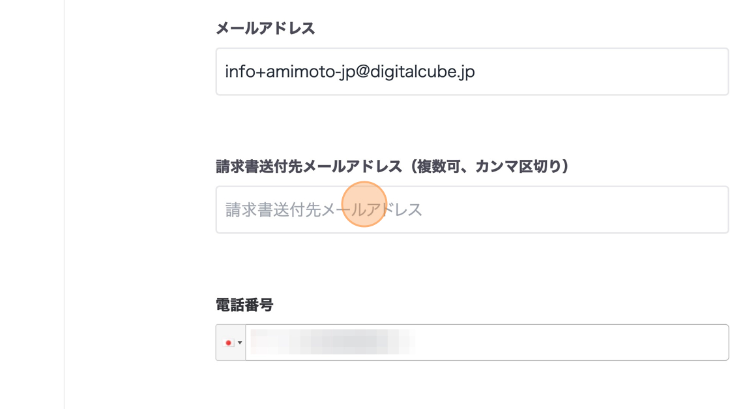Click the red circle of the flag
The image size is (730, 409).
point(228,342)
